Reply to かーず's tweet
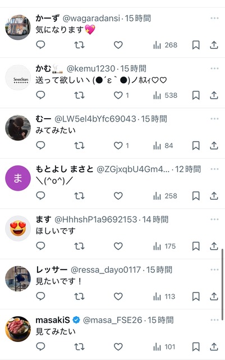The image size is (225, 360). tap(40, 45)
